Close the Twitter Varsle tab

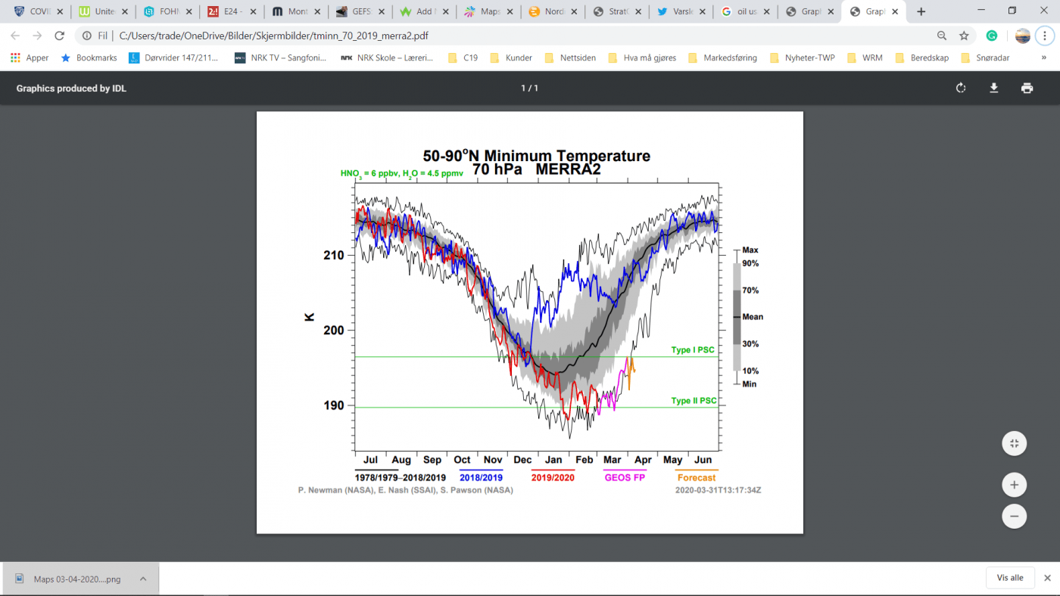pyautogui.click(x=704, y=11)
